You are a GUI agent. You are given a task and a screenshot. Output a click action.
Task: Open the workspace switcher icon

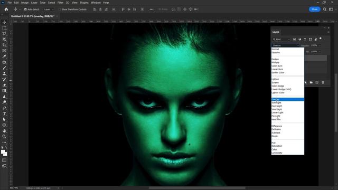[x=331, y=9]
